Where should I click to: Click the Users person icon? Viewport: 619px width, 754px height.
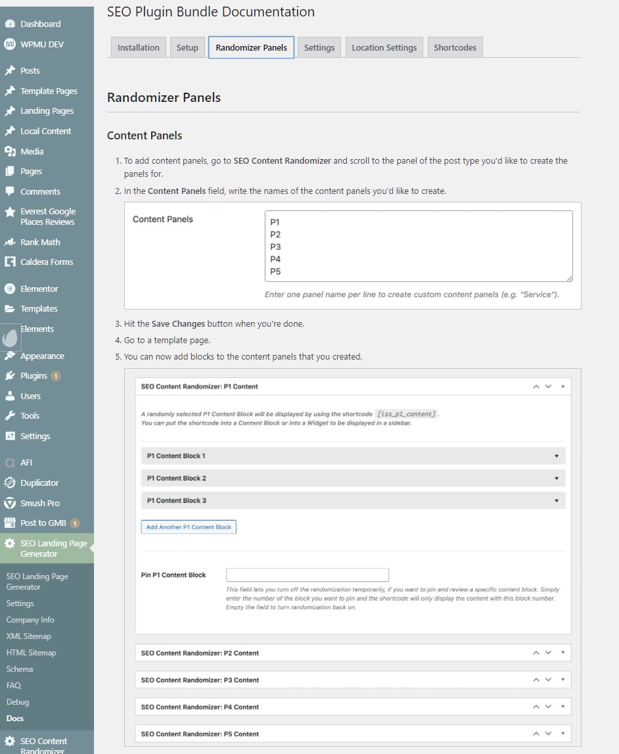(x=10, y=396)
